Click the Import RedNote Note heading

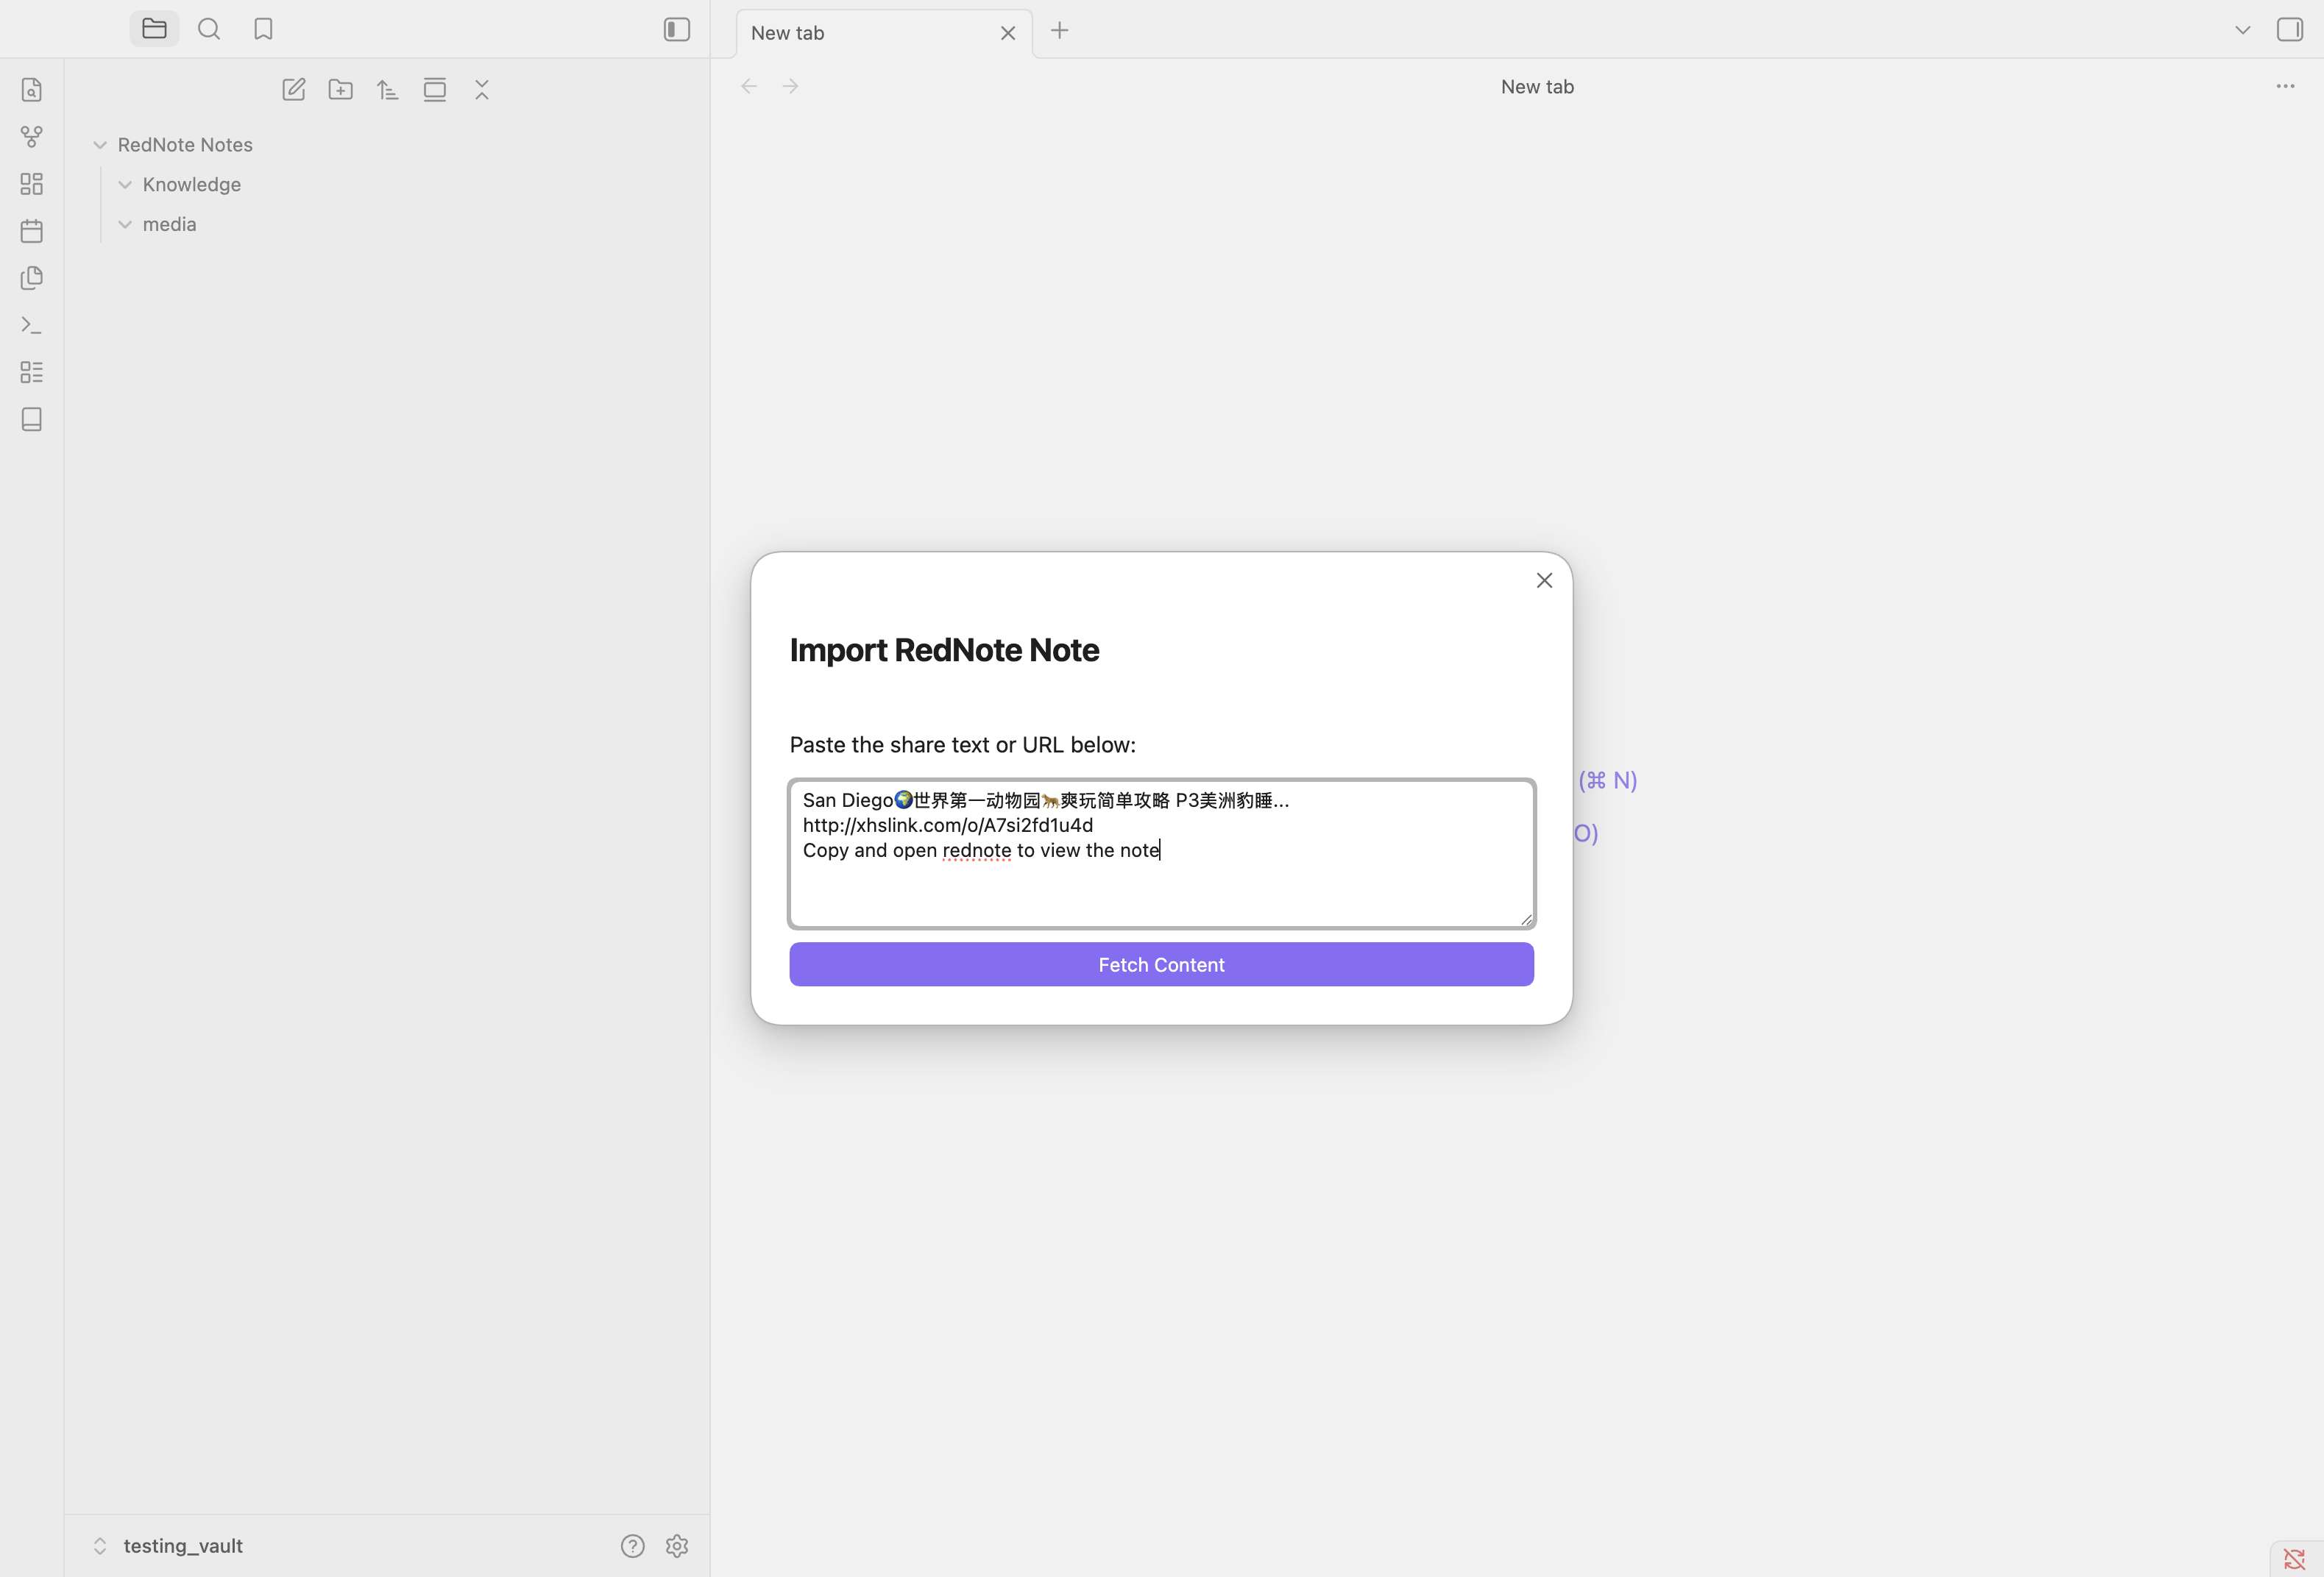(944, 651)
